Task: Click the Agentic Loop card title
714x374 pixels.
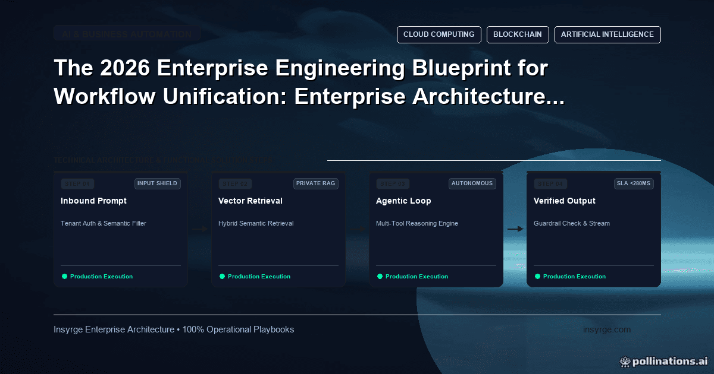Action: [403, 201]
